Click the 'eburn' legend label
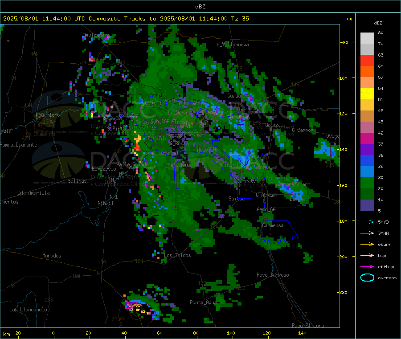 pyautogui.click(x=385, y=245)
